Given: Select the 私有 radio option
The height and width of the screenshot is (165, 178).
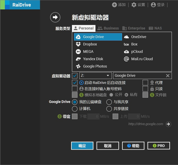Looking at the screenshot, I should tap(126, 95).
